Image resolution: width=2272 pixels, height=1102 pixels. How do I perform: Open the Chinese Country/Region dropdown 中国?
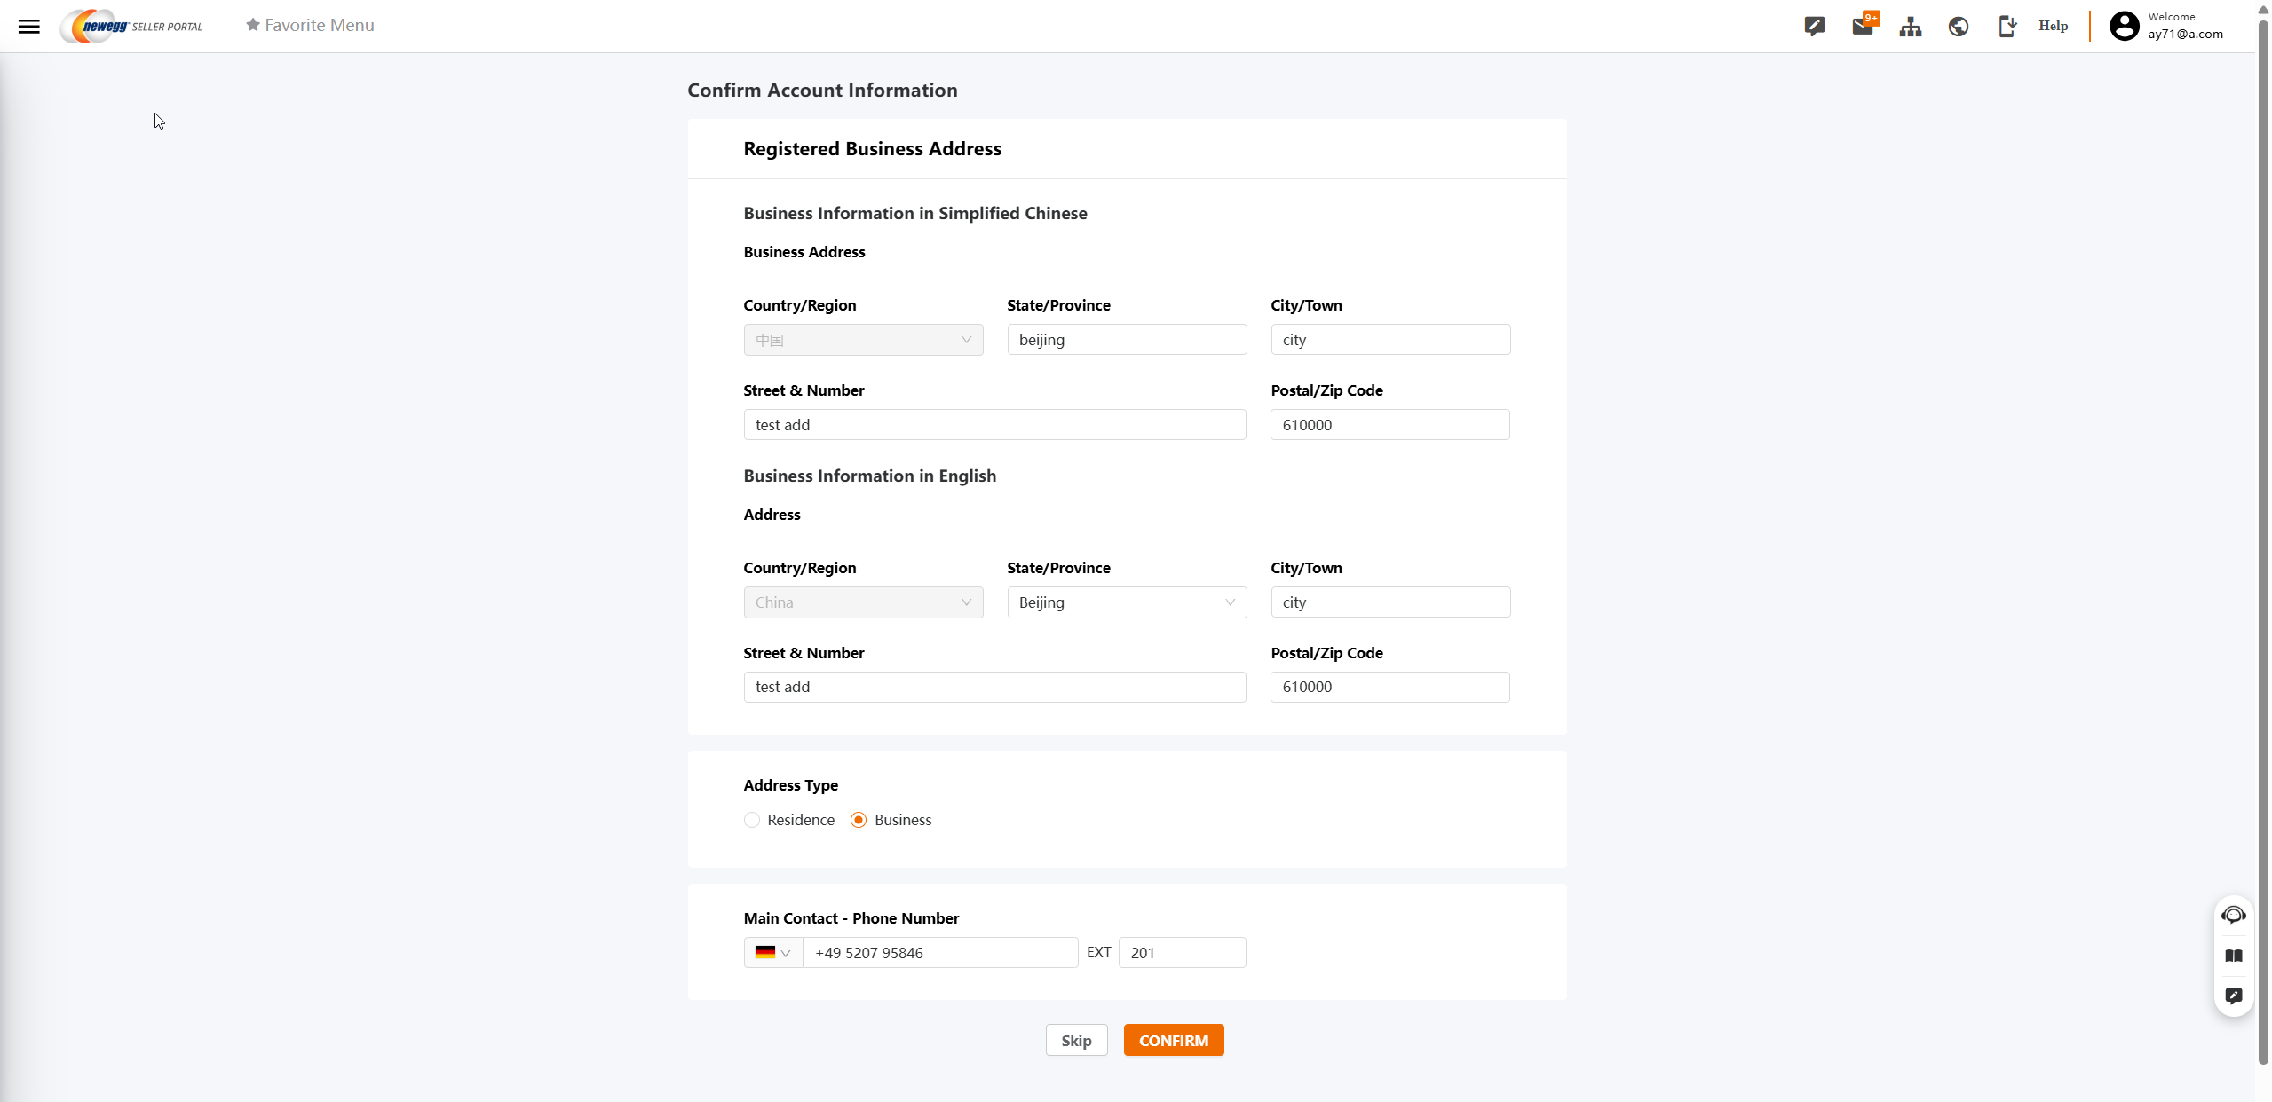click(863, 340)
